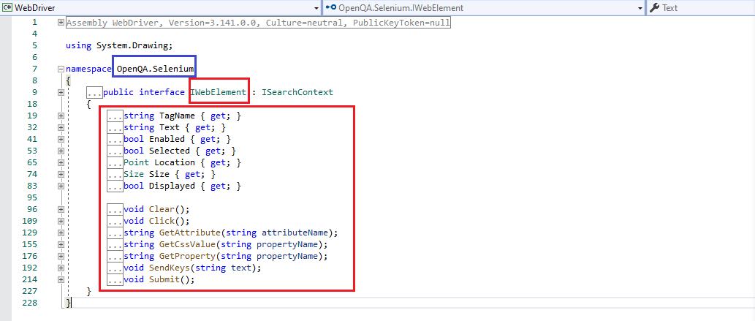Click the 'using' keyword on line 5
The width and height of the screenshot is (755, 321).
coord(78,45)
